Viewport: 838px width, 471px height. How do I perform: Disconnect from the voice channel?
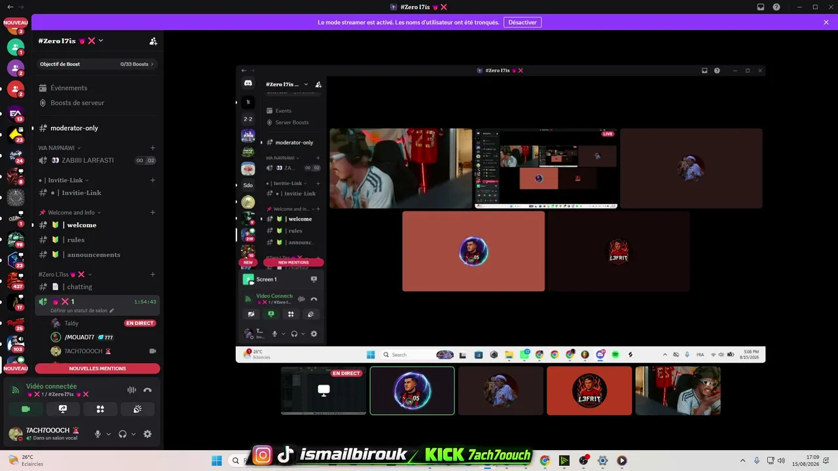click(148, 390)
